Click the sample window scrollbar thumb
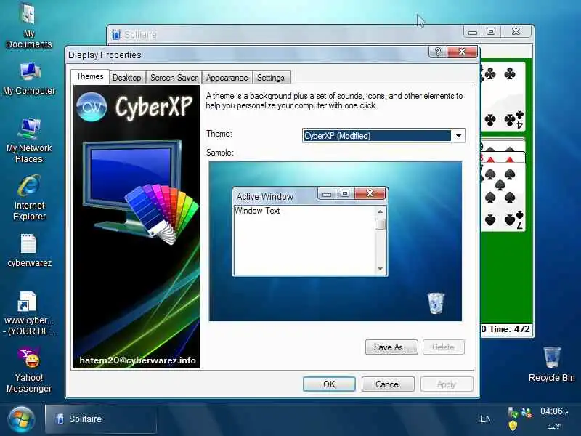The width and height of the screenshot is (581, 436). point(380,225)
